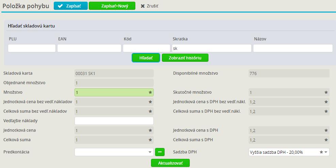Show history with Zobraziť históriu
The height and width of the screenshot is (168, 336).
point(185,58)
